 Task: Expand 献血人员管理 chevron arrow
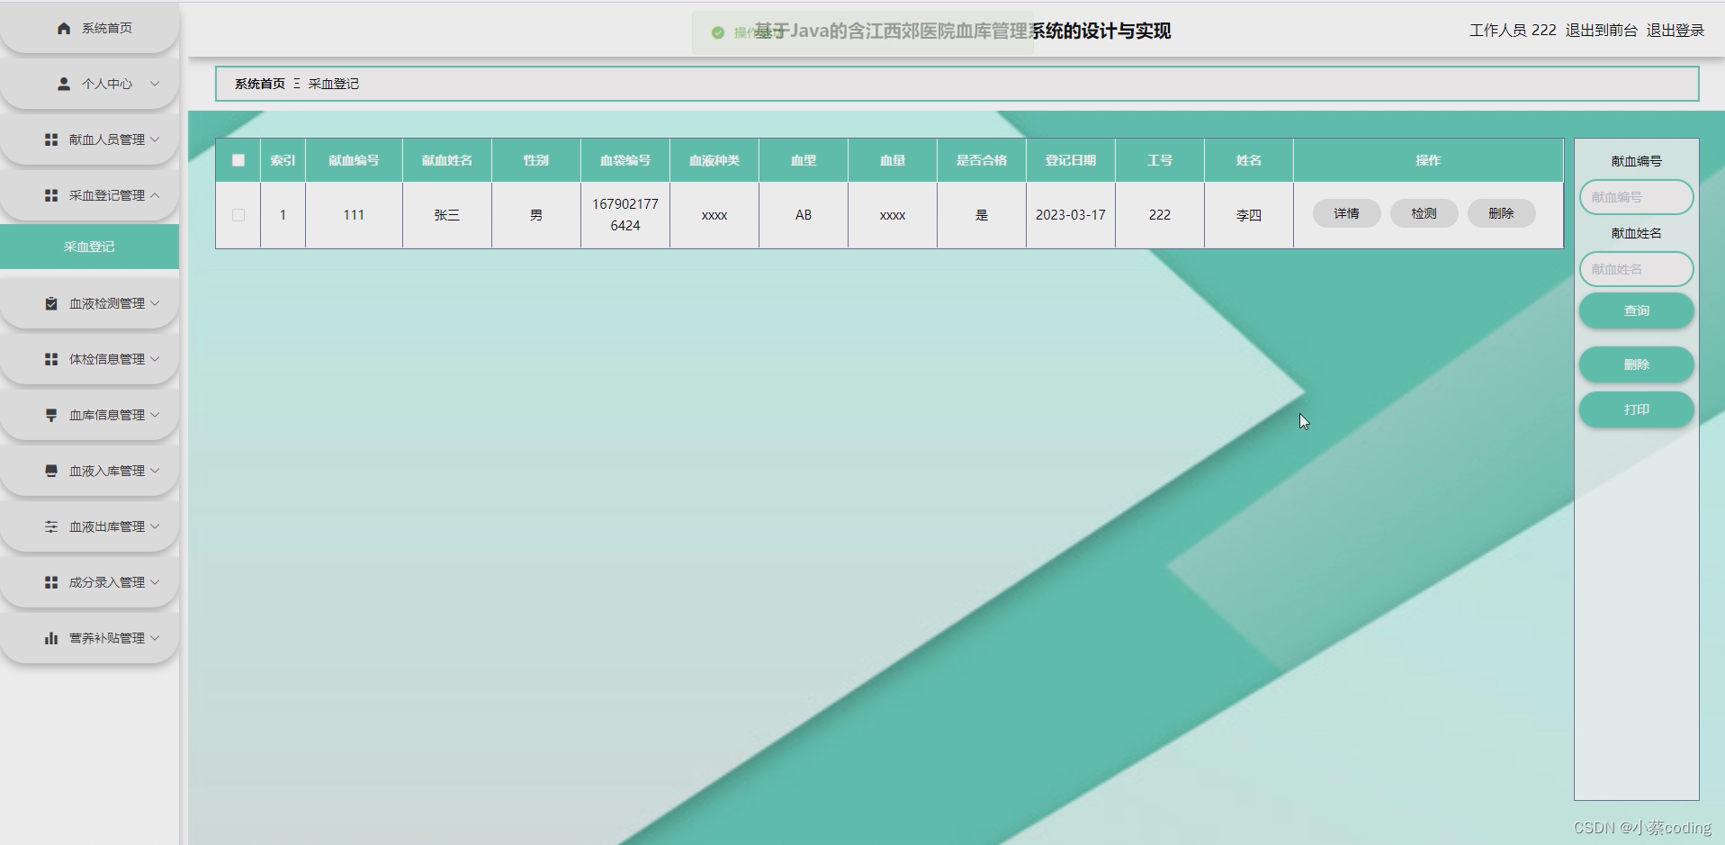click(x=155, y=139)
